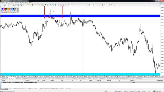
Task: Show the Market Watch window
Action: 8,5
